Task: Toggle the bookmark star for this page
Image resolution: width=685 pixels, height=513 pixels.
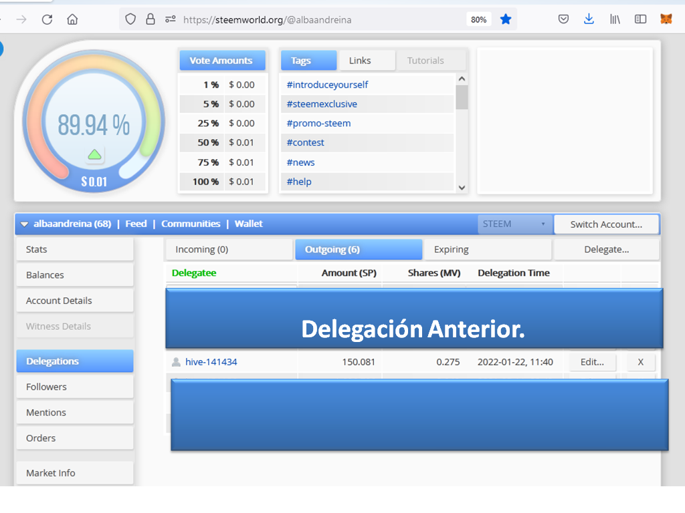Action: pyautogui.click(x=506, y=19)
